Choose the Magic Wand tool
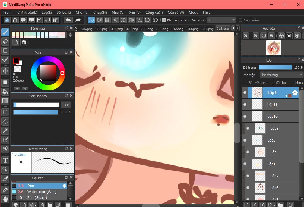 tap(5, 131)
